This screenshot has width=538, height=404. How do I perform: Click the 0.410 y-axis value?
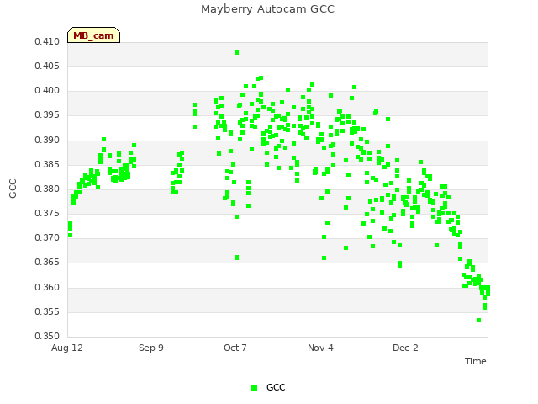[47, 42]
